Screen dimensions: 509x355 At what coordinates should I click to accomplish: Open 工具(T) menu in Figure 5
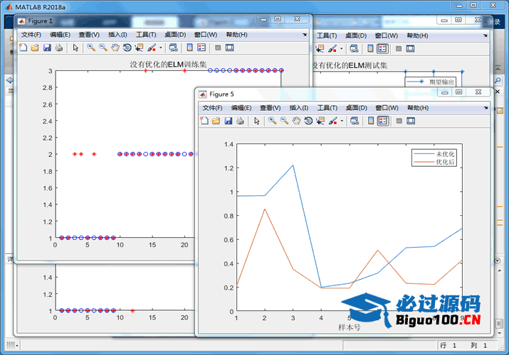(327, 108)
